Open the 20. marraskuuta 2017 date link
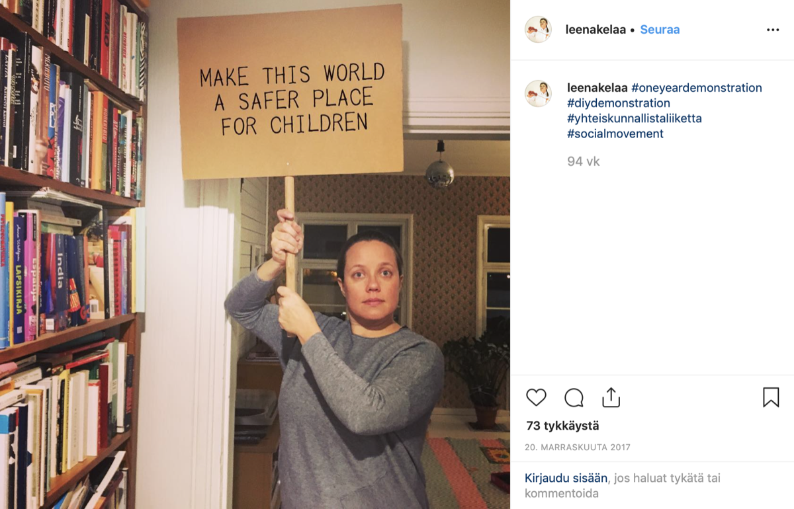The width and height of the screenshot is (794, 509). 578,448
